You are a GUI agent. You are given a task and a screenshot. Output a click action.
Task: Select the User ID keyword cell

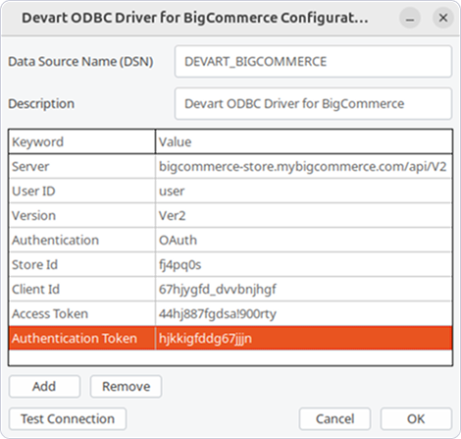(x=82, y=192)
